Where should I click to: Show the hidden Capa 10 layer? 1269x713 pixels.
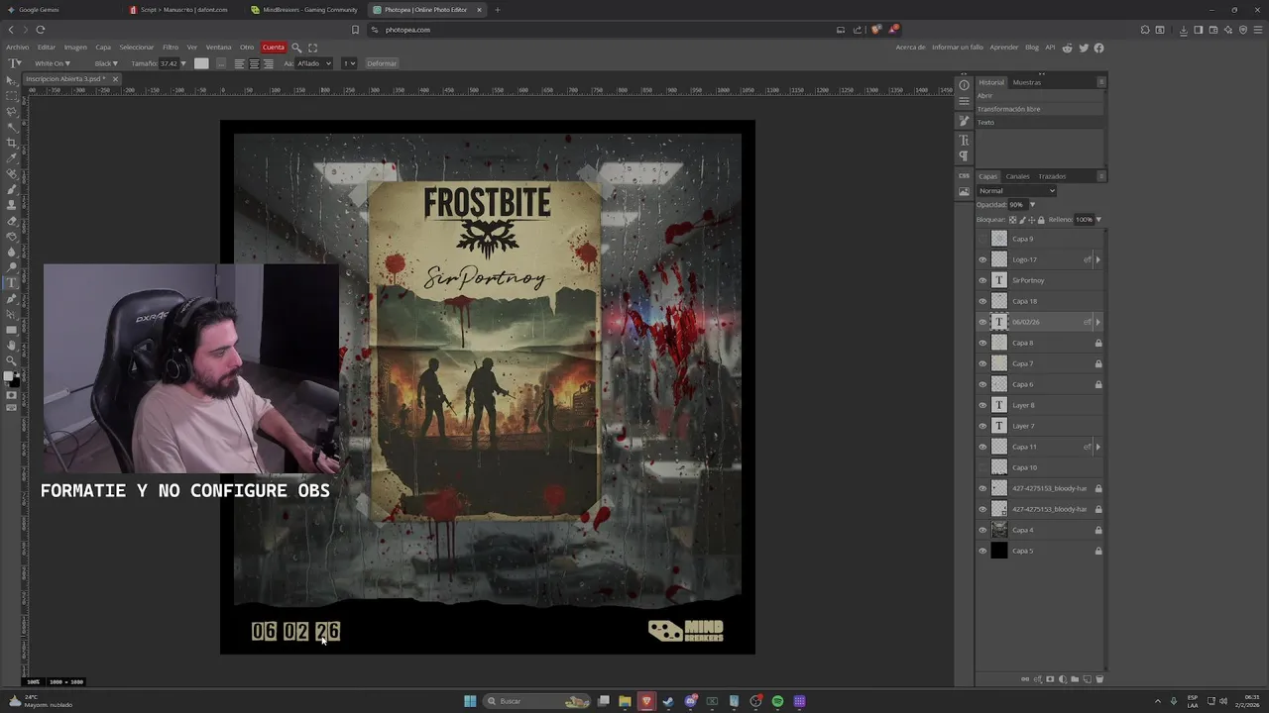point(982,467)
